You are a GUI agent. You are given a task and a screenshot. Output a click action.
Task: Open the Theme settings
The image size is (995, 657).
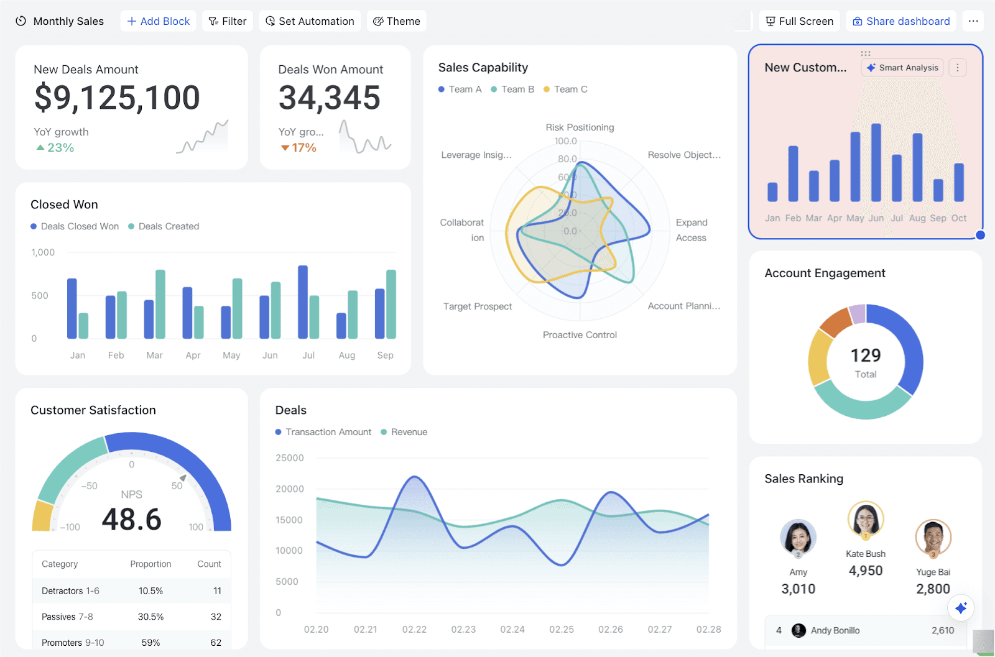[x=397, y=21]
